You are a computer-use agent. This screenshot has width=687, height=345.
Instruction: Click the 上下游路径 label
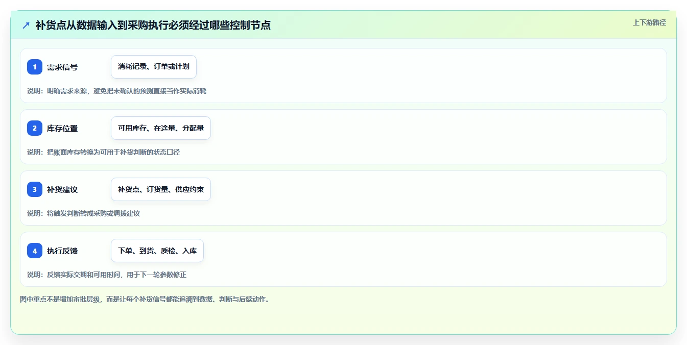[x=649, y=22]
